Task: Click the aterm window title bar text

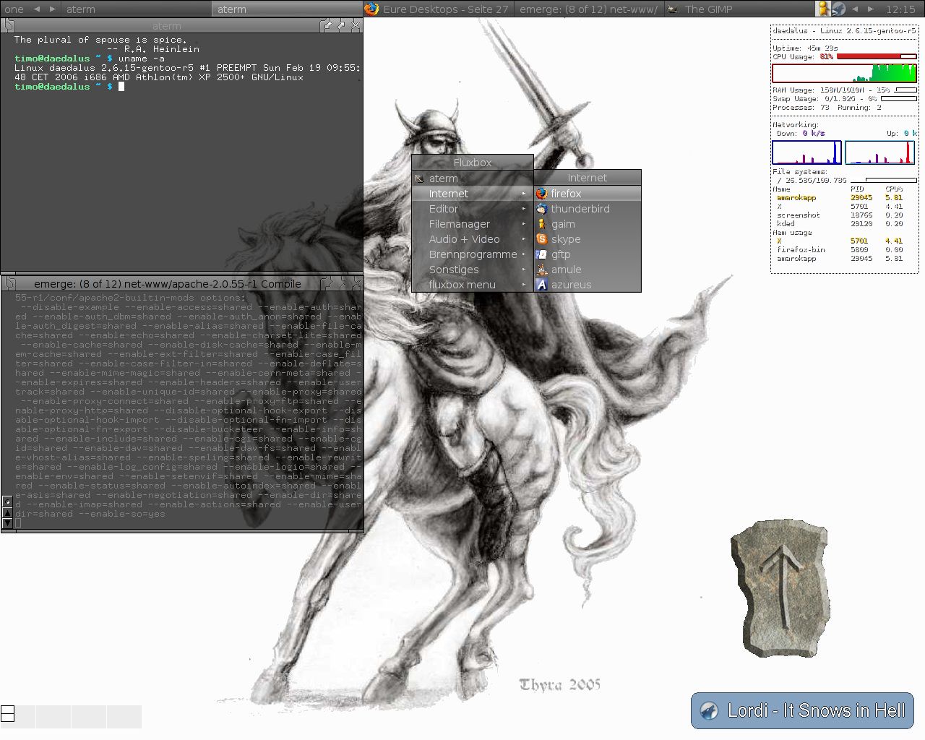Action: point(166,26)
